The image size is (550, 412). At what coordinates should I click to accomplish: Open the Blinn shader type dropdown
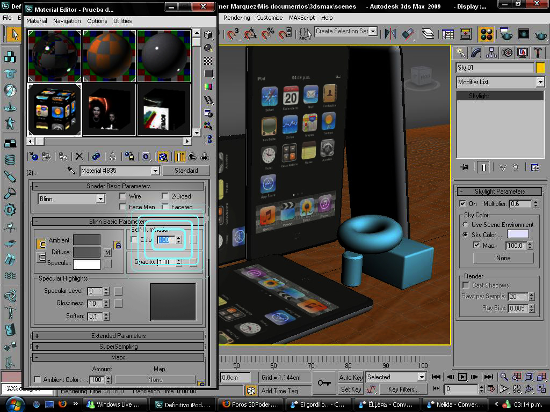click(x=100, y=199)
